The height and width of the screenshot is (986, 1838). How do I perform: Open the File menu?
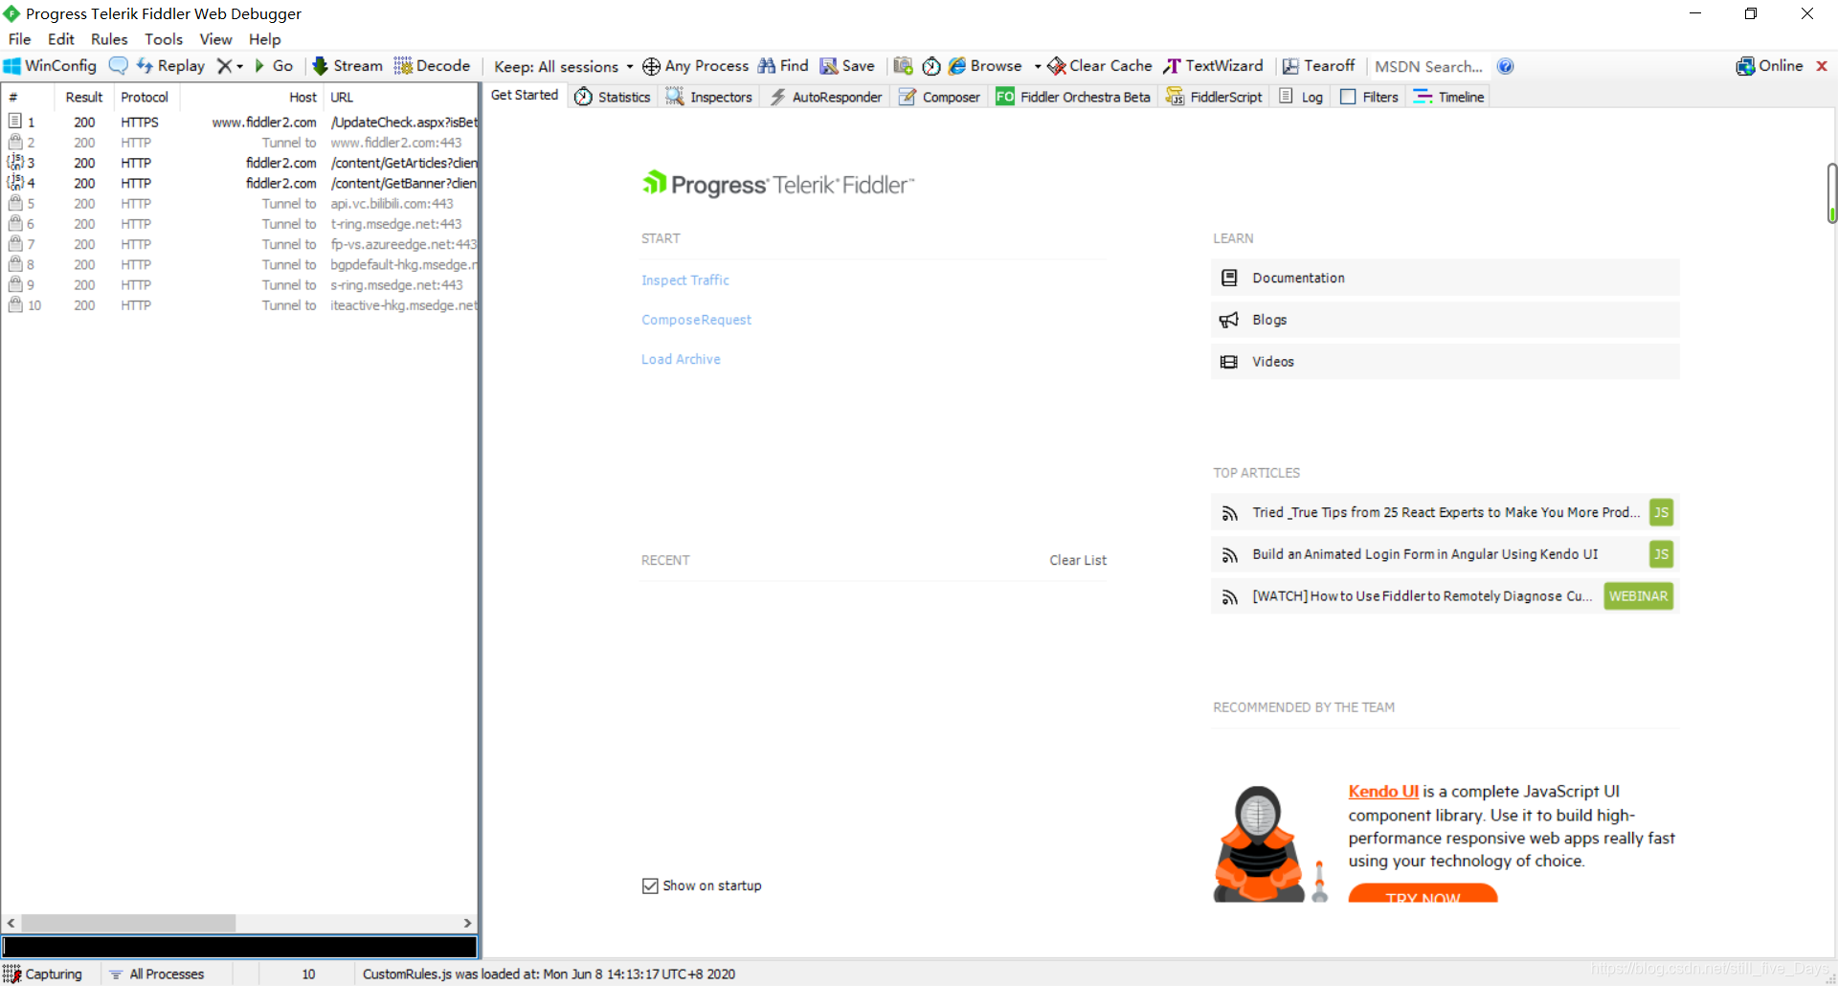click(x=20, y=39)
